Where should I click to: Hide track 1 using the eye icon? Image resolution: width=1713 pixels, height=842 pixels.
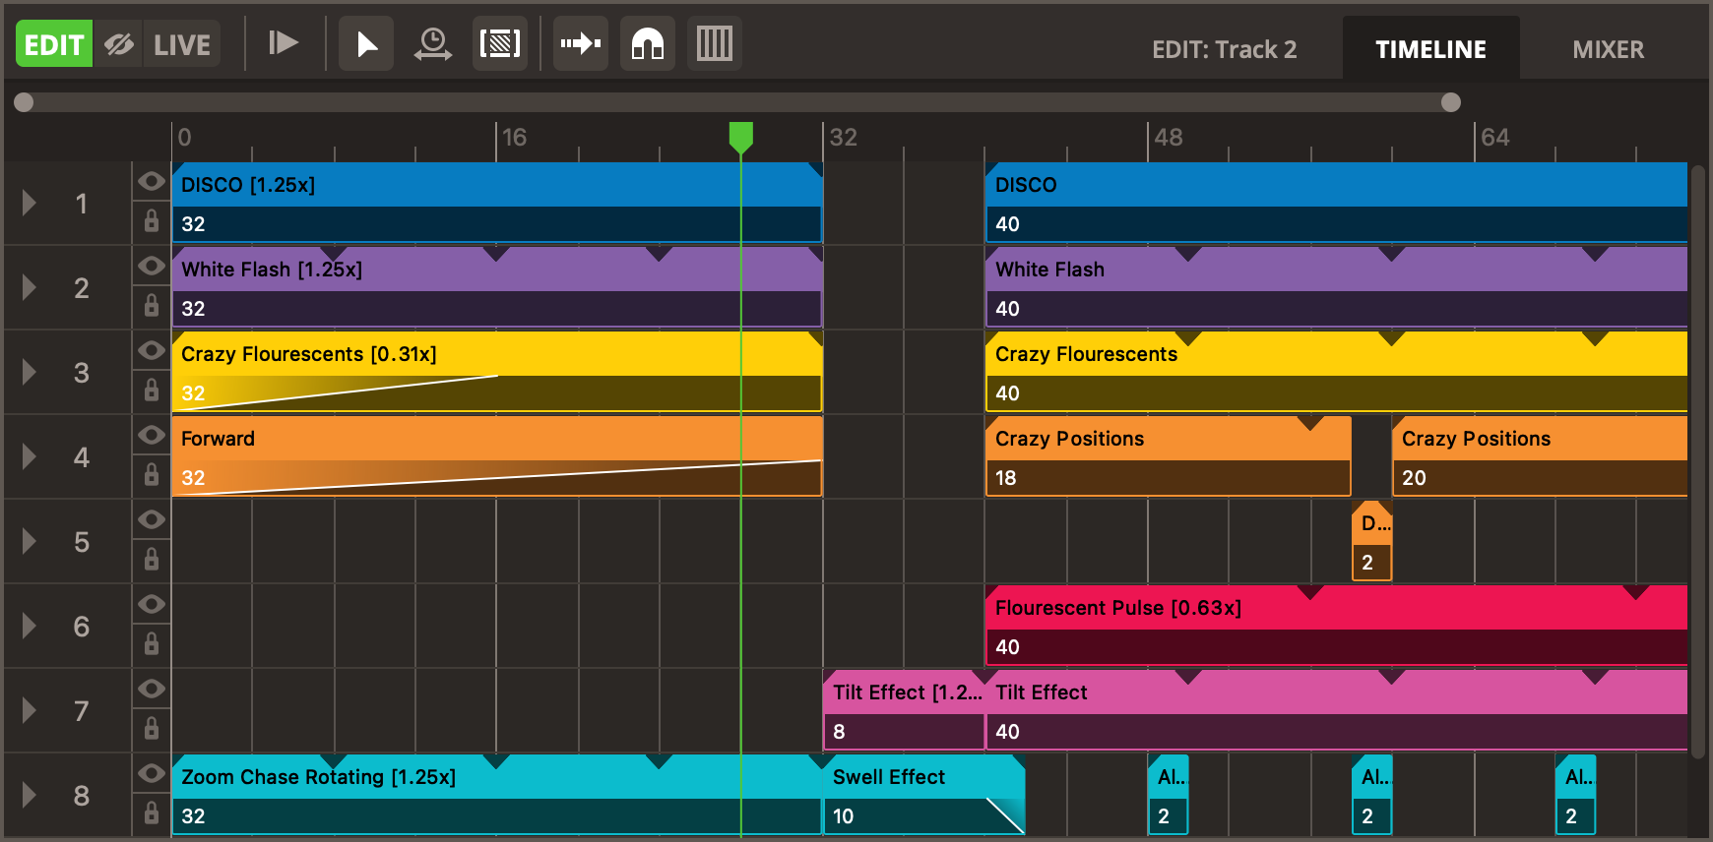point(152,181)
